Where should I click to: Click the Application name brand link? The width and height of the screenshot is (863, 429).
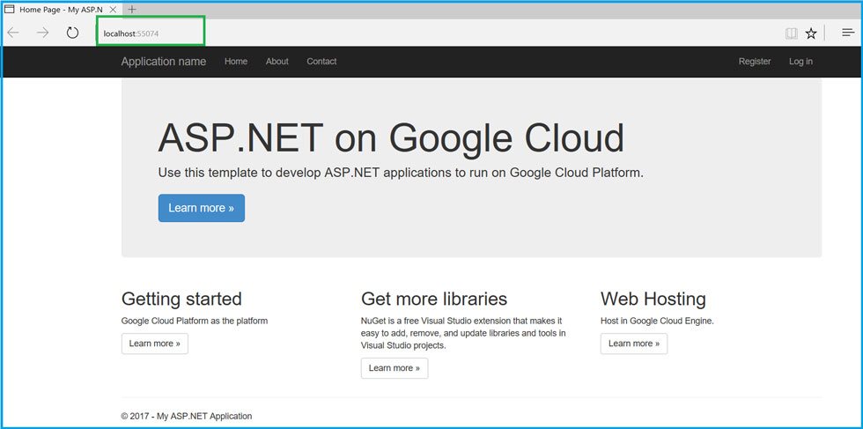coord(164,62)
